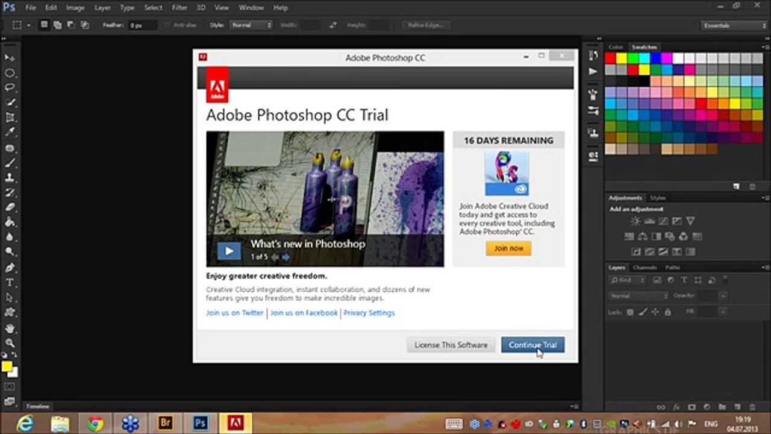The image size is (771, 434).
Task: Click the License This Software button
Action: tap(451, 345)
